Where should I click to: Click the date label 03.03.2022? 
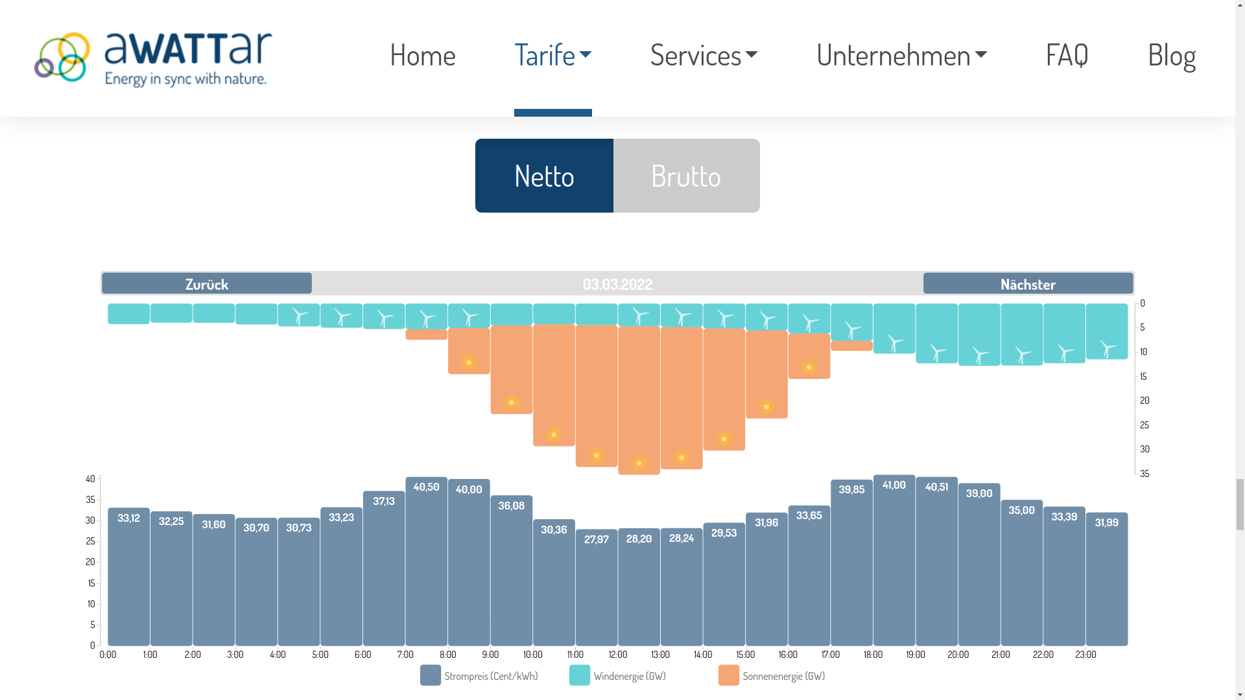tap(617, 284)
